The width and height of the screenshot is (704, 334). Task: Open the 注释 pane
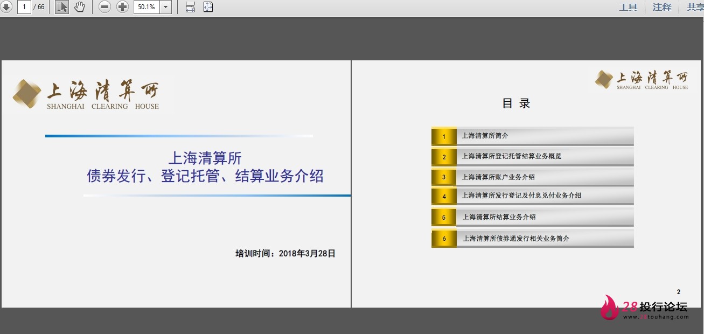pos(662,7)
